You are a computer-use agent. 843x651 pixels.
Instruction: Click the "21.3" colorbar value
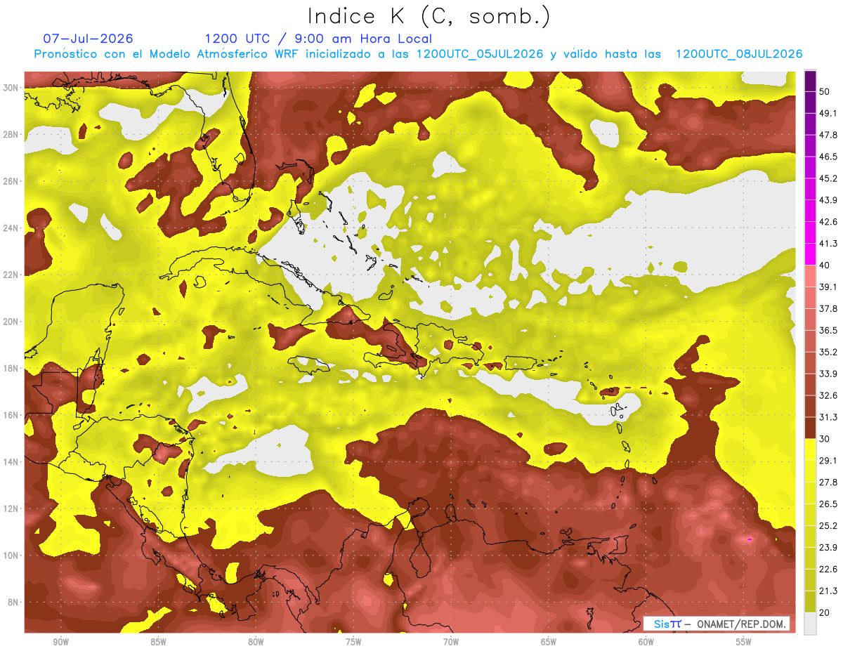click(828, 591)
